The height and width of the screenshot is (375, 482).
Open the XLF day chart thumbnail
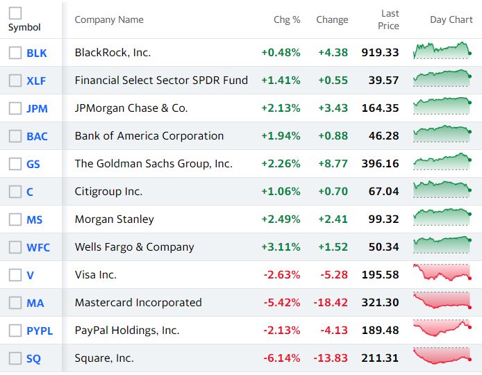click(442, 78)
